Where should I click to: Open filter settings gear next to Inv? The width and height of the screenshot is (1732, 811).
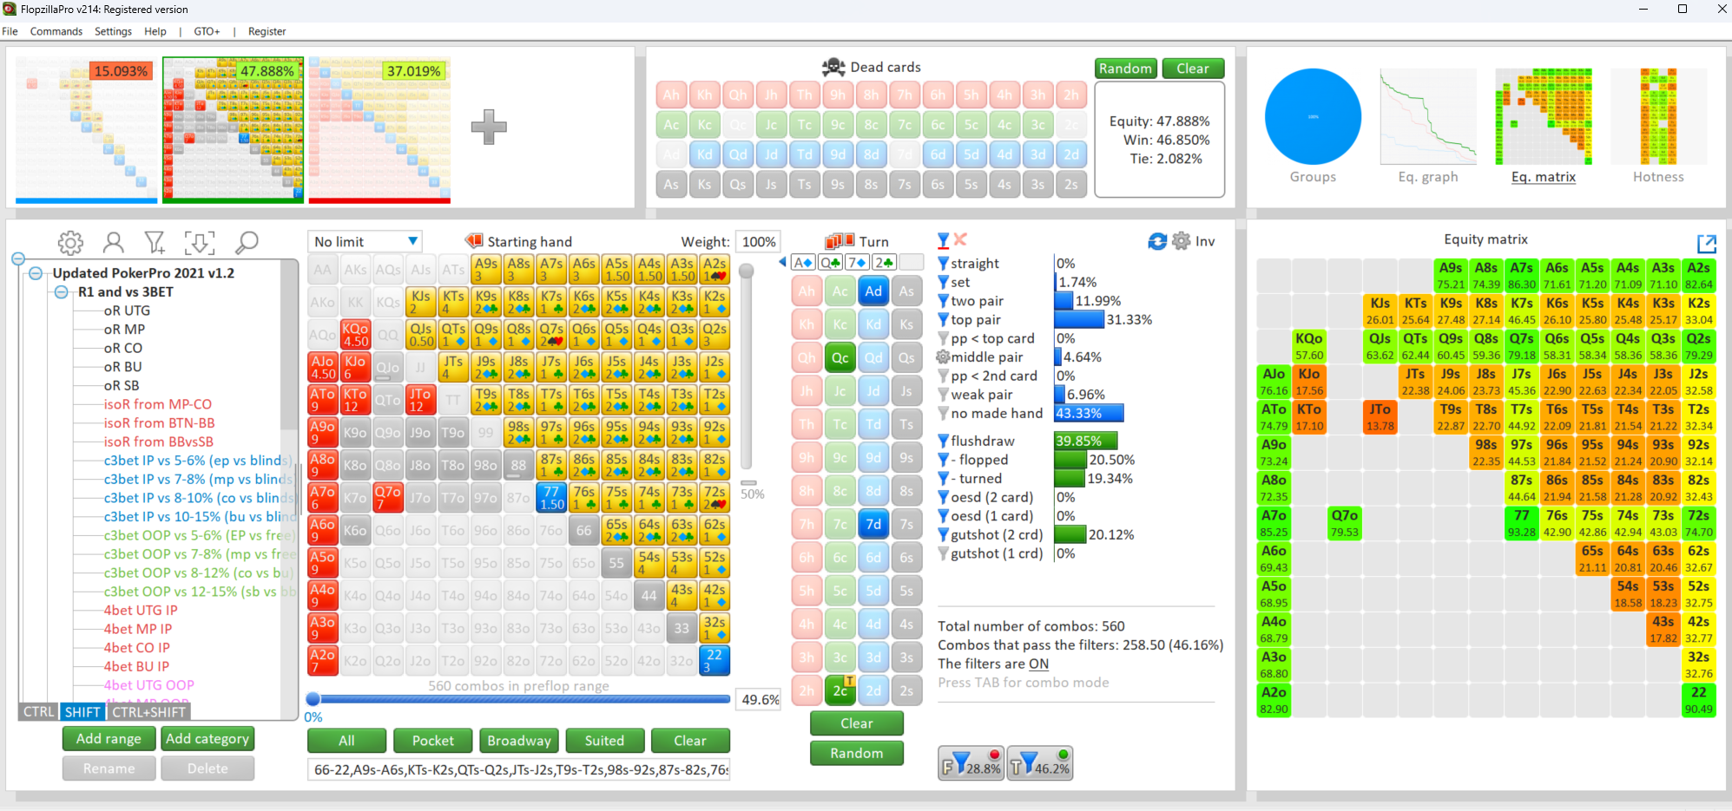(1182, 240)
